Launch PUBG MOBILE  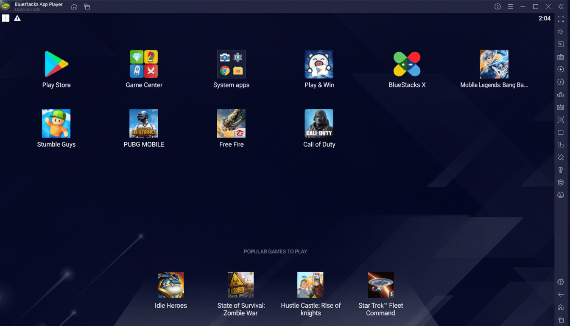point(144,123)
